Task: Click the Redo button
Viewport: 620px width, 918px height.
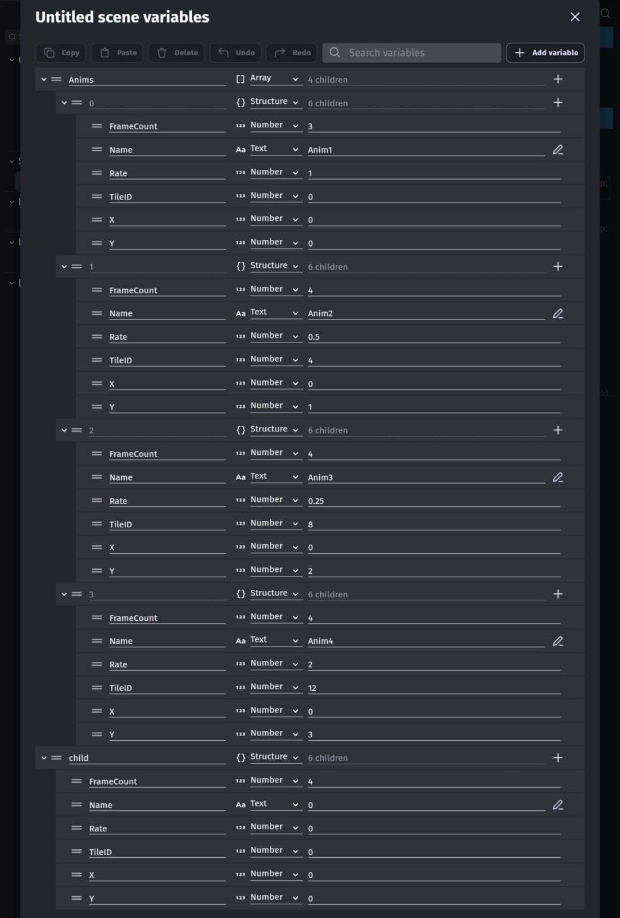Action: (292, 53)
